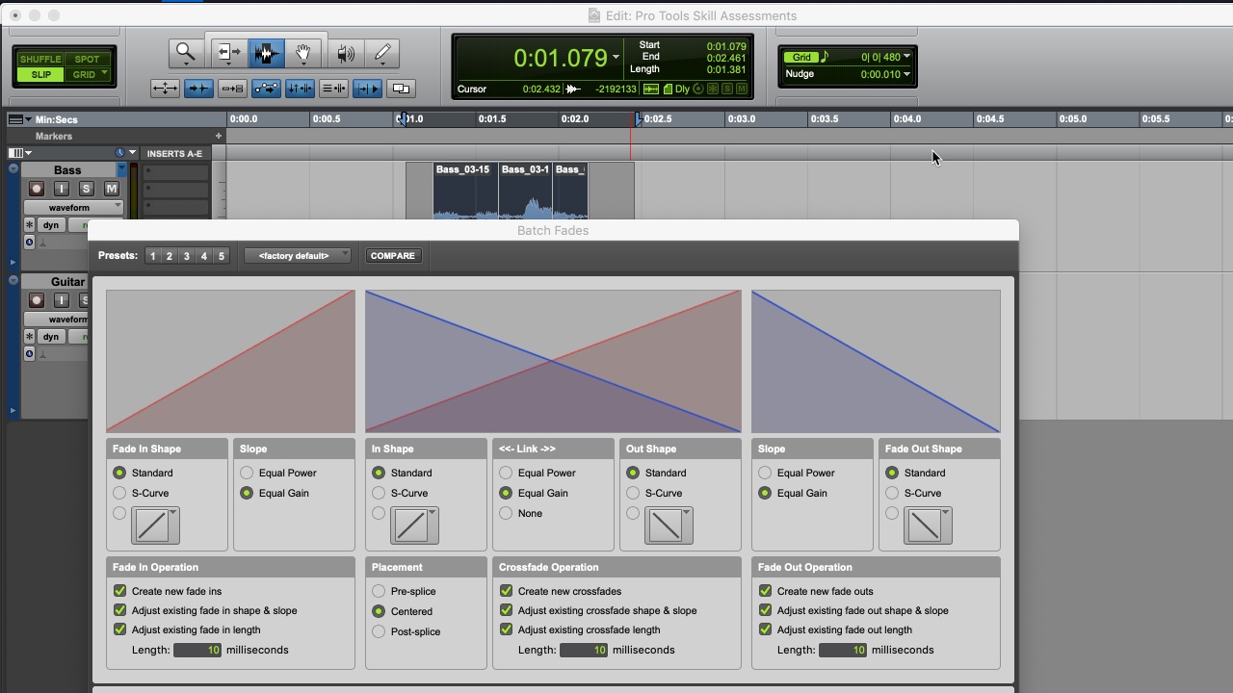Switch to SHUFFLE edit mode
This screenshot has height=693, width=1233.
coord(39,59)
